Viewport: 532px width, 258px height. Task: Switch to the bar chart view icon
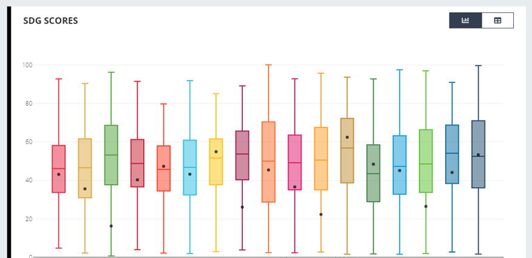pos(465,21)
